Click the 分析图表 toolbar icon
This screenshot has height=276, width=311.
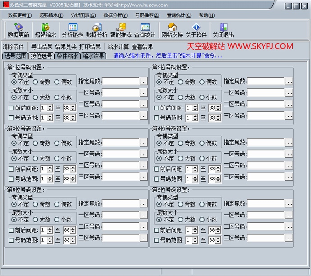(73, 31)
